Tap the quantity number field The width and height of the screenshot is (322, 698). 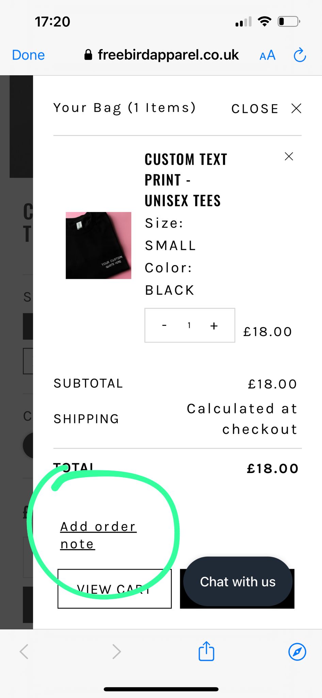tap(189, 325)
